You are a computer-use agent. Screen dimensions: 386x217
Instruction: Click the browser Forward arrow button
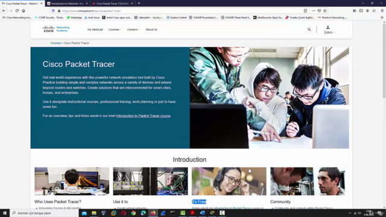pos(11,11)
